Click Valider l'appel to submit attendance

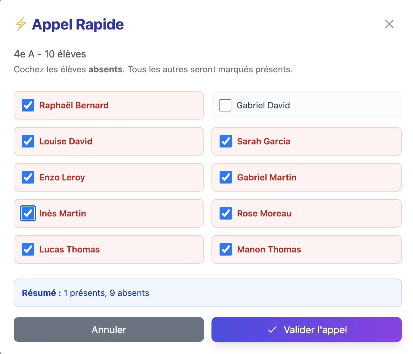(307, 329)
